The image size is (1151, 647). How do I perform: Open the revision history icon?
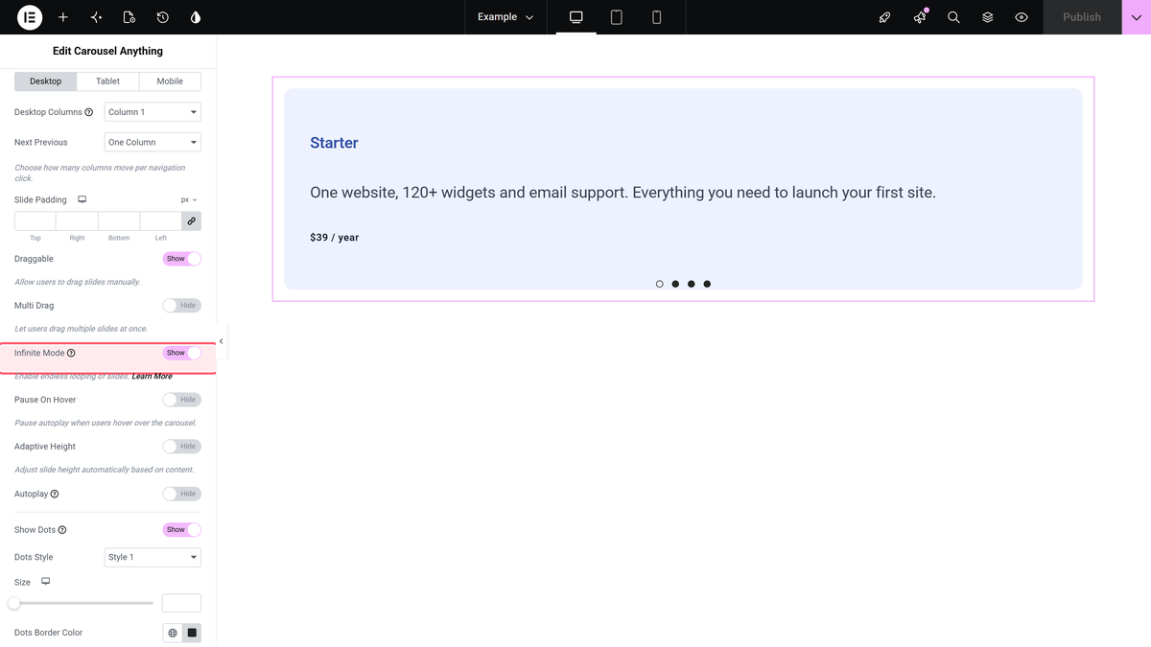point(163,17)
